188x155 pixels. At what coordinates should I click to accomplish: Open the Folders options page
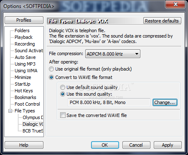[22, 30]
